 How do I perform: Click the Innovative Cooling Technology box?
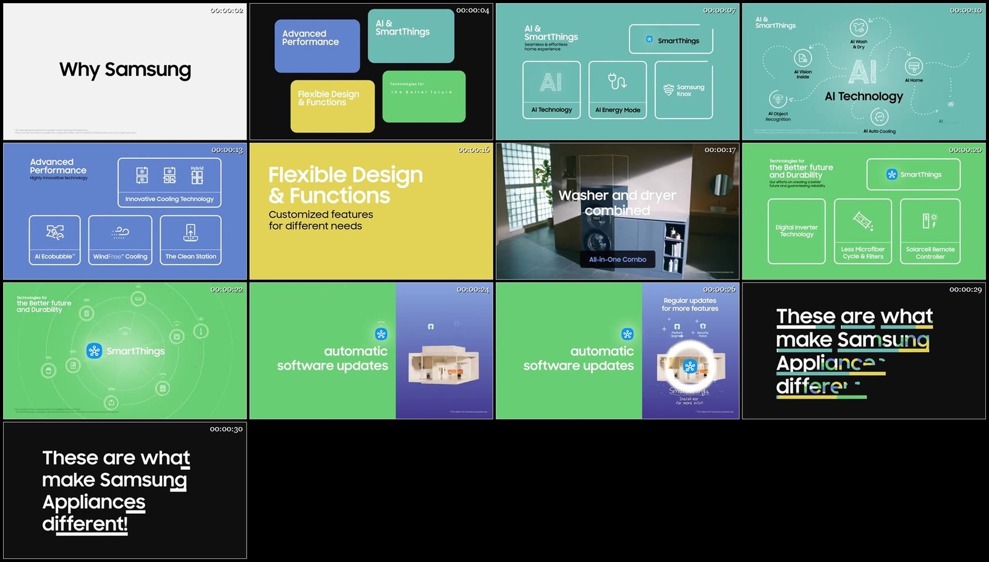[x=169, y=182]
